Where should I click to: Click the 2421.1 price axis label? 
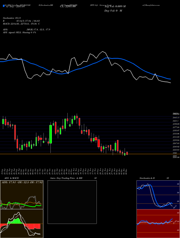click(x=176, y=121)
